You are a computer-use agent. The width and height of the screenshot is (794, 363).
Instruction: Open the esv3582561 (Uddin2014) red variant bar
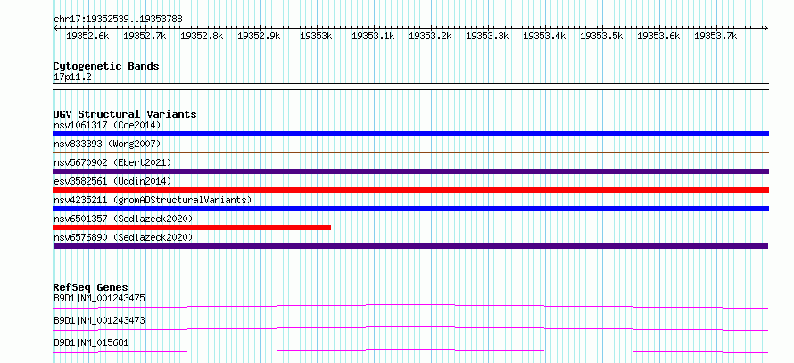(x=410, y=190)
